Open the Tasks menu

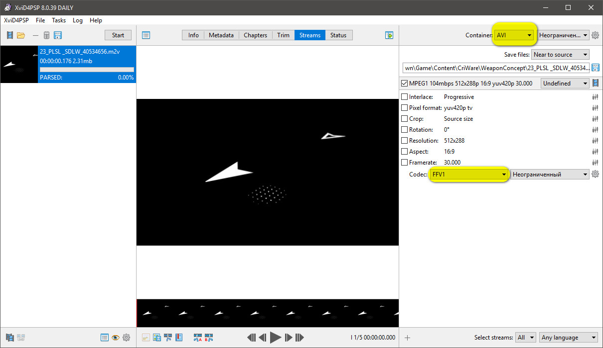pos(59,20)
